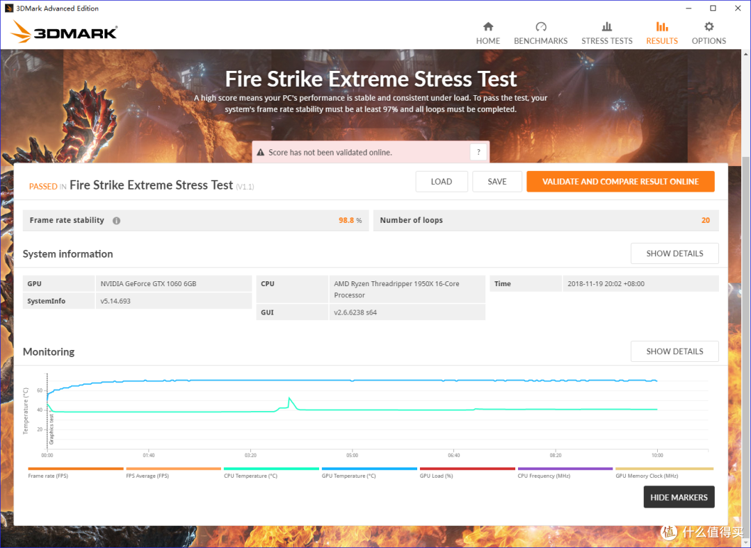Minimize the 3DMark window
This screenshot has height=548, width=751.
[x=688, y=8]
